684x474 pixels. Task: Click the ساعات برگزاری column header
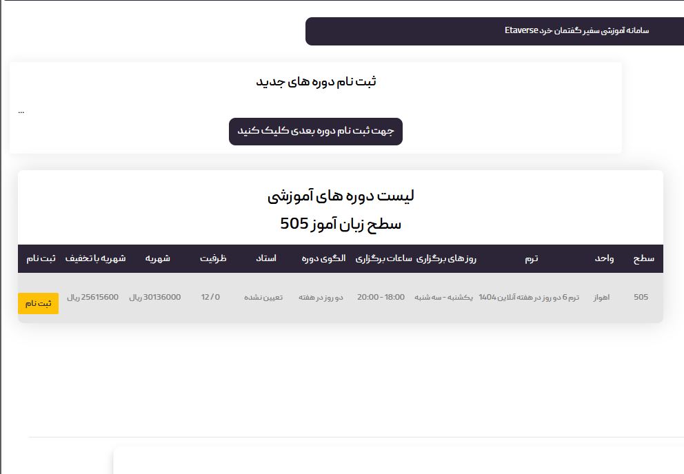pyautogui.click(x=383, y=258)
